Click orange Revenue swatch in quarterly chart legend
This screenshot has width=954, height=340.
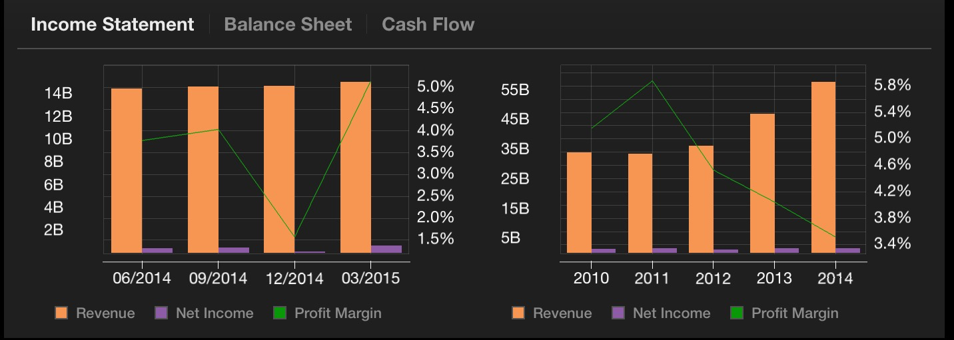(61, 313)
